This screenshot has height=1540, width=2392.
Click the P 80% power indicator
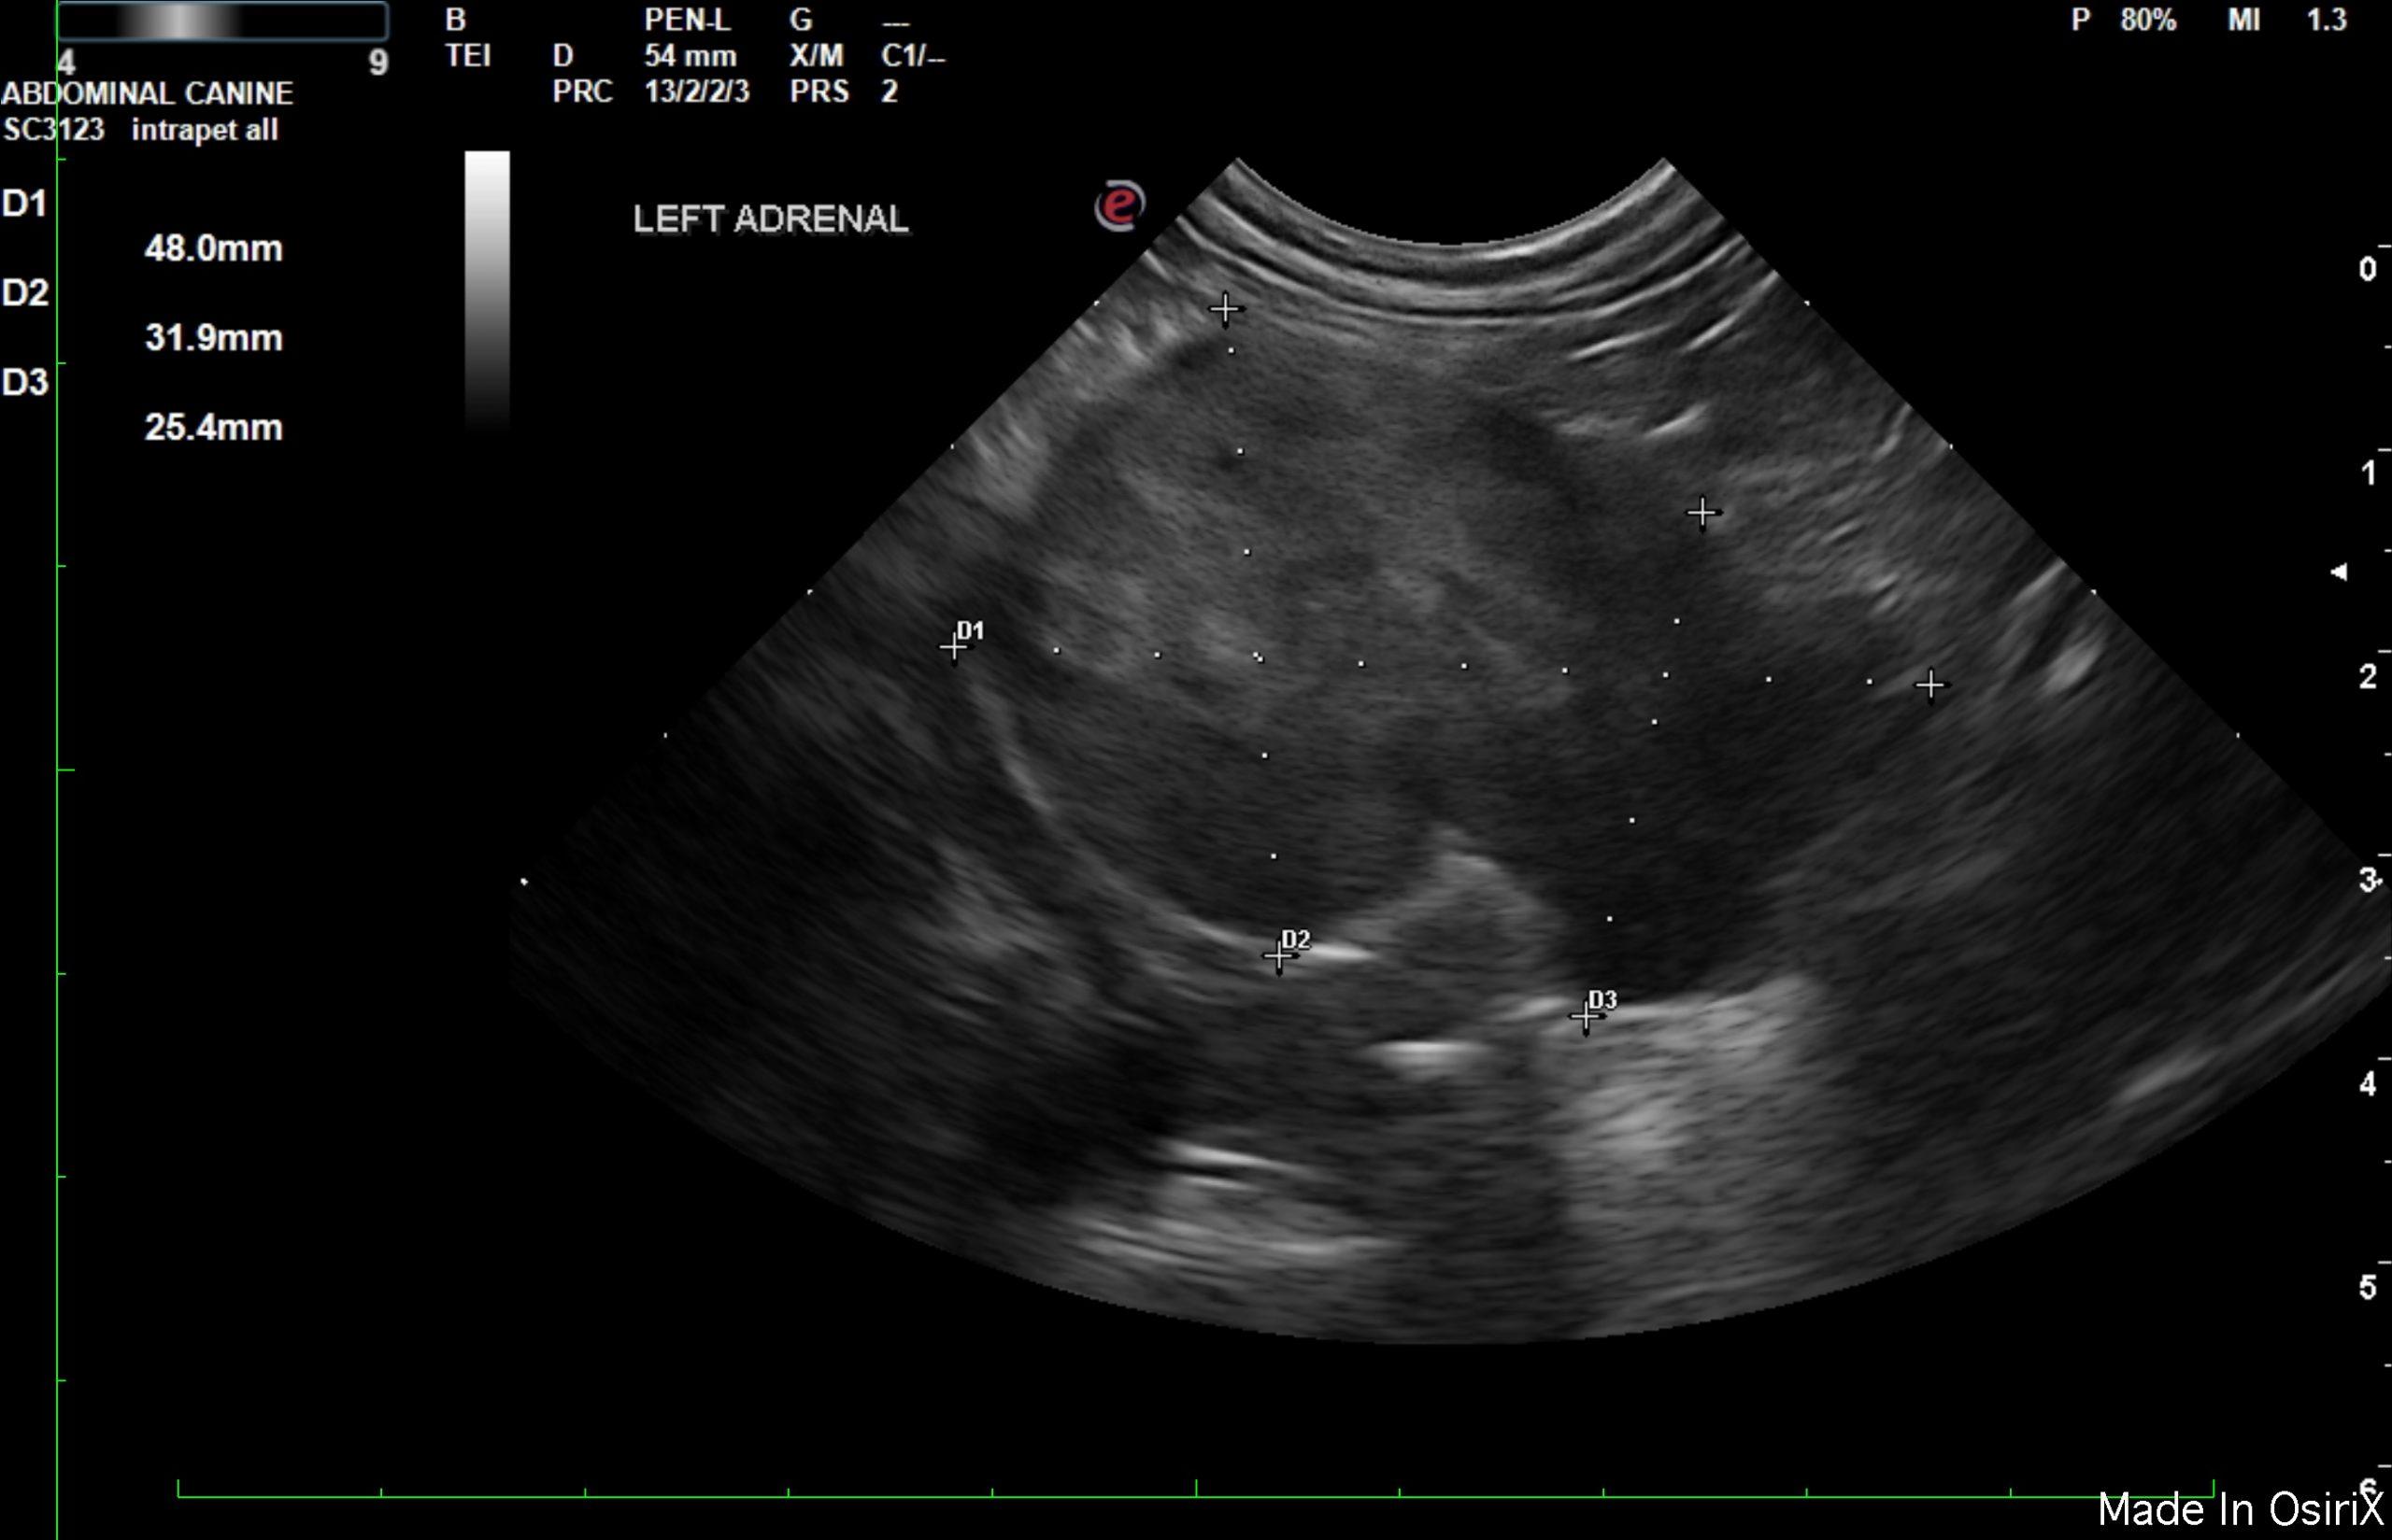pos(2123,20)
